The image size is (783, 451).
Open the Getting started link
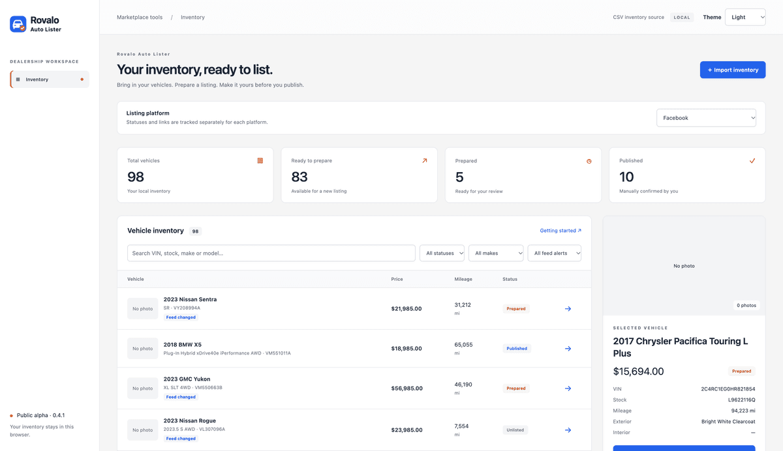tap(560, 231)
